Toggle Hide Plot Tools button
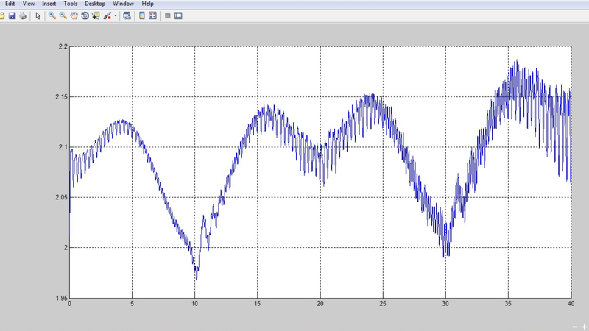This screenshot has height=331, width=589. (168, 15)
